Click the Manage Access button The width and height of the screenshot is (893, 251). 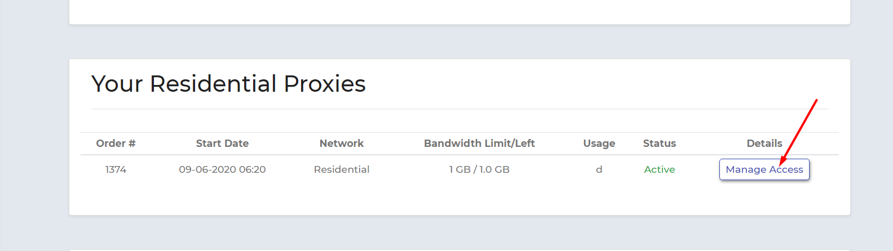[764, 169]
